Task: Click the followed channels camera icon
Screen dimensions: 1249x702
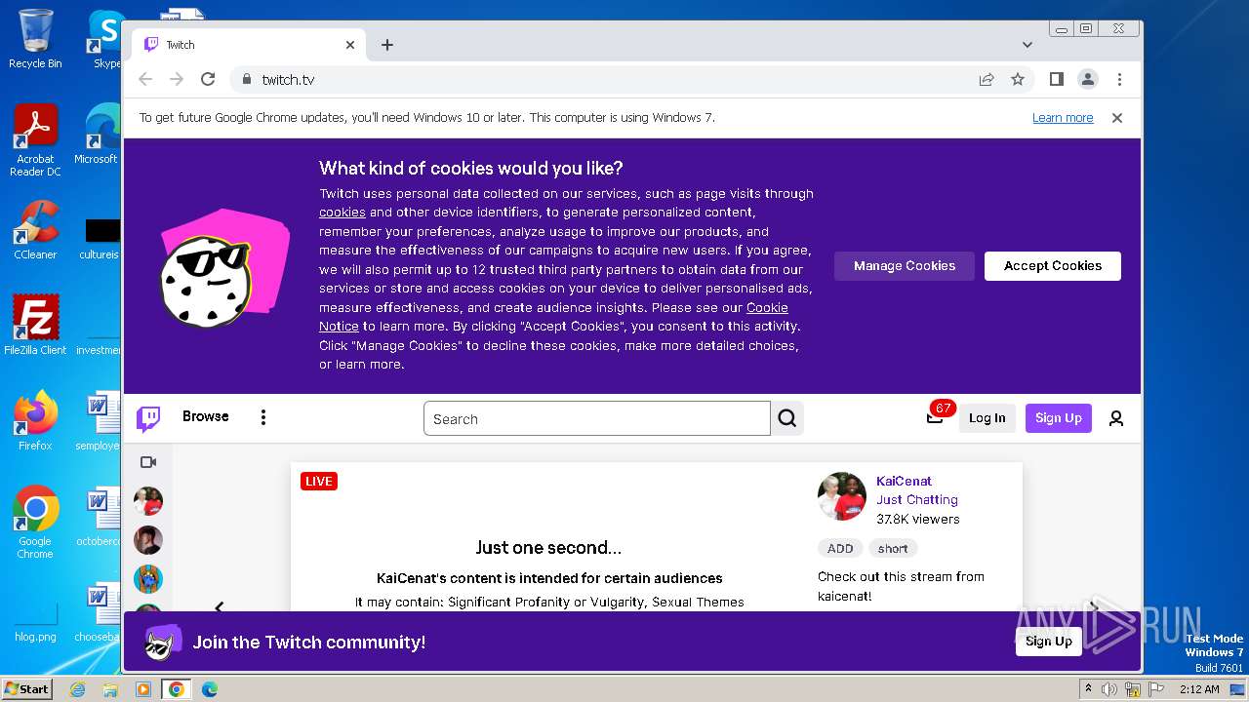Action: (x=148, y=462)
